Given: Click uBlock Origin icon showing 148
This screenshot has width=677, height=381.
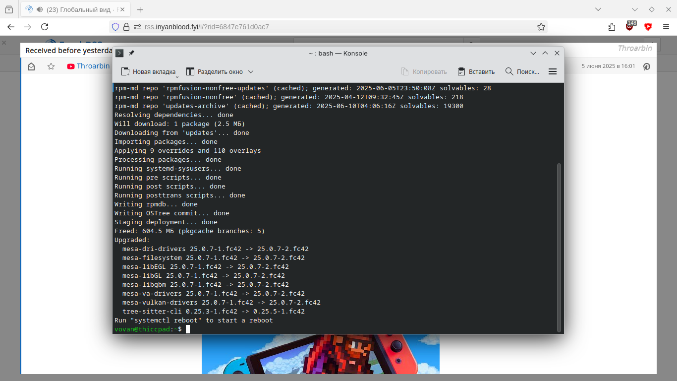Looking at the screenshot, I should (630, 27).
